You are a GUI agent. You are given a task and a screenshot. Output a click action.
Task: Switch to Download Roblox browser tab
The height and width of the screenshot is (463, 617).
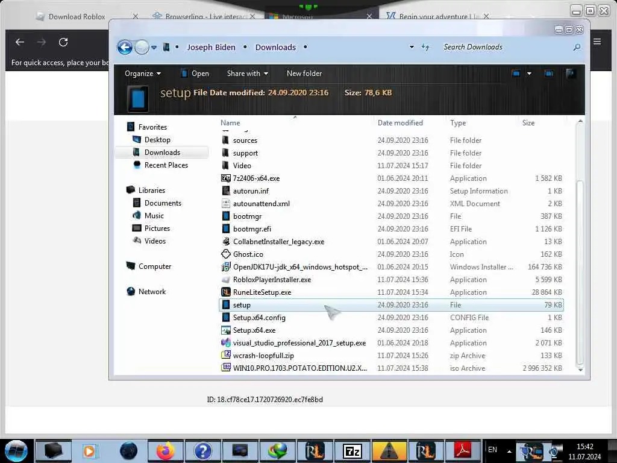pyautogui.click(x=77, y=16)
